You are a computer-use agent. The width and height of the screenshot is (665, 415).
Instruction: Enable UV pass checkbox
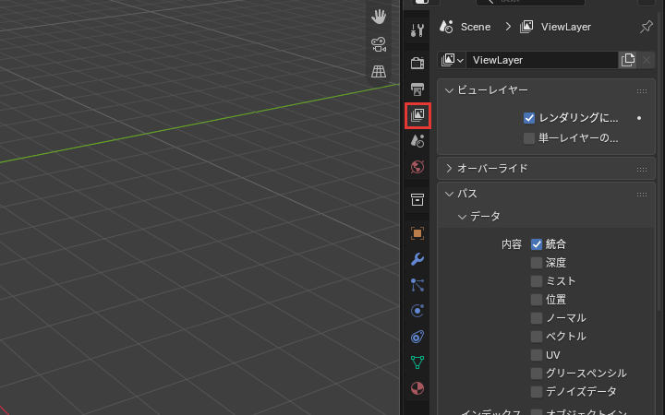pos(537,355)
